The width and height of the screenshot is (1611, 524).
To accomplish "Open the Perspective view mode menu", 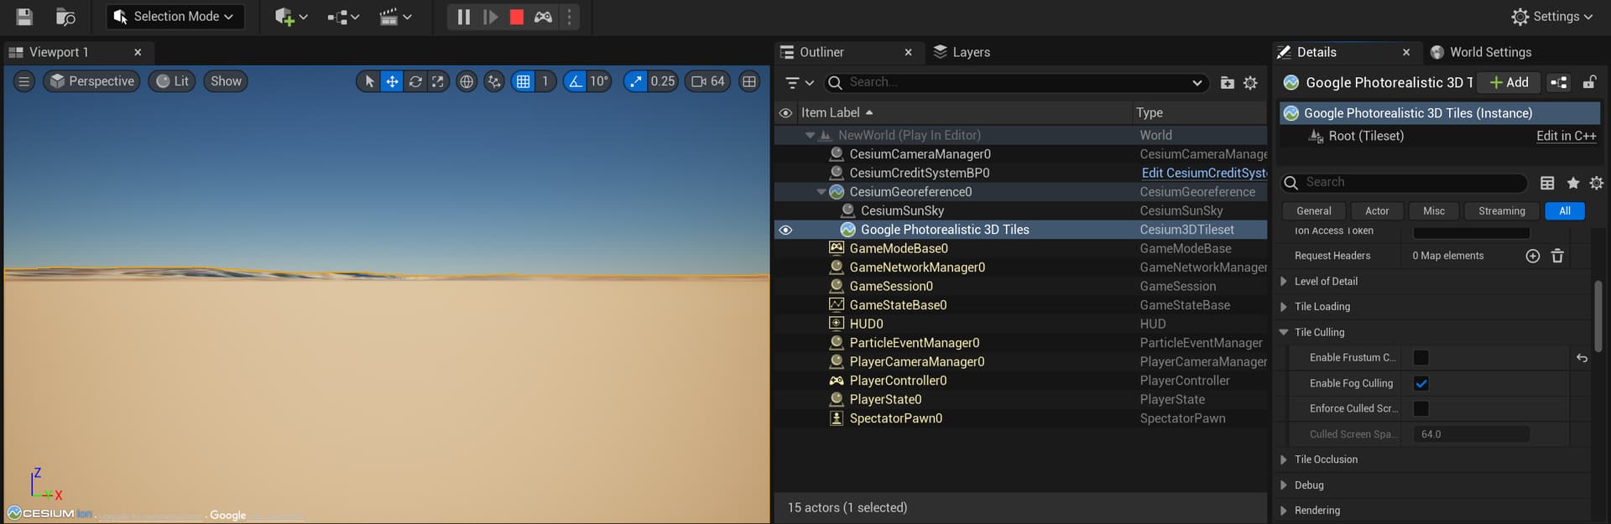I will pyautogui.click(x=92, y=81).
